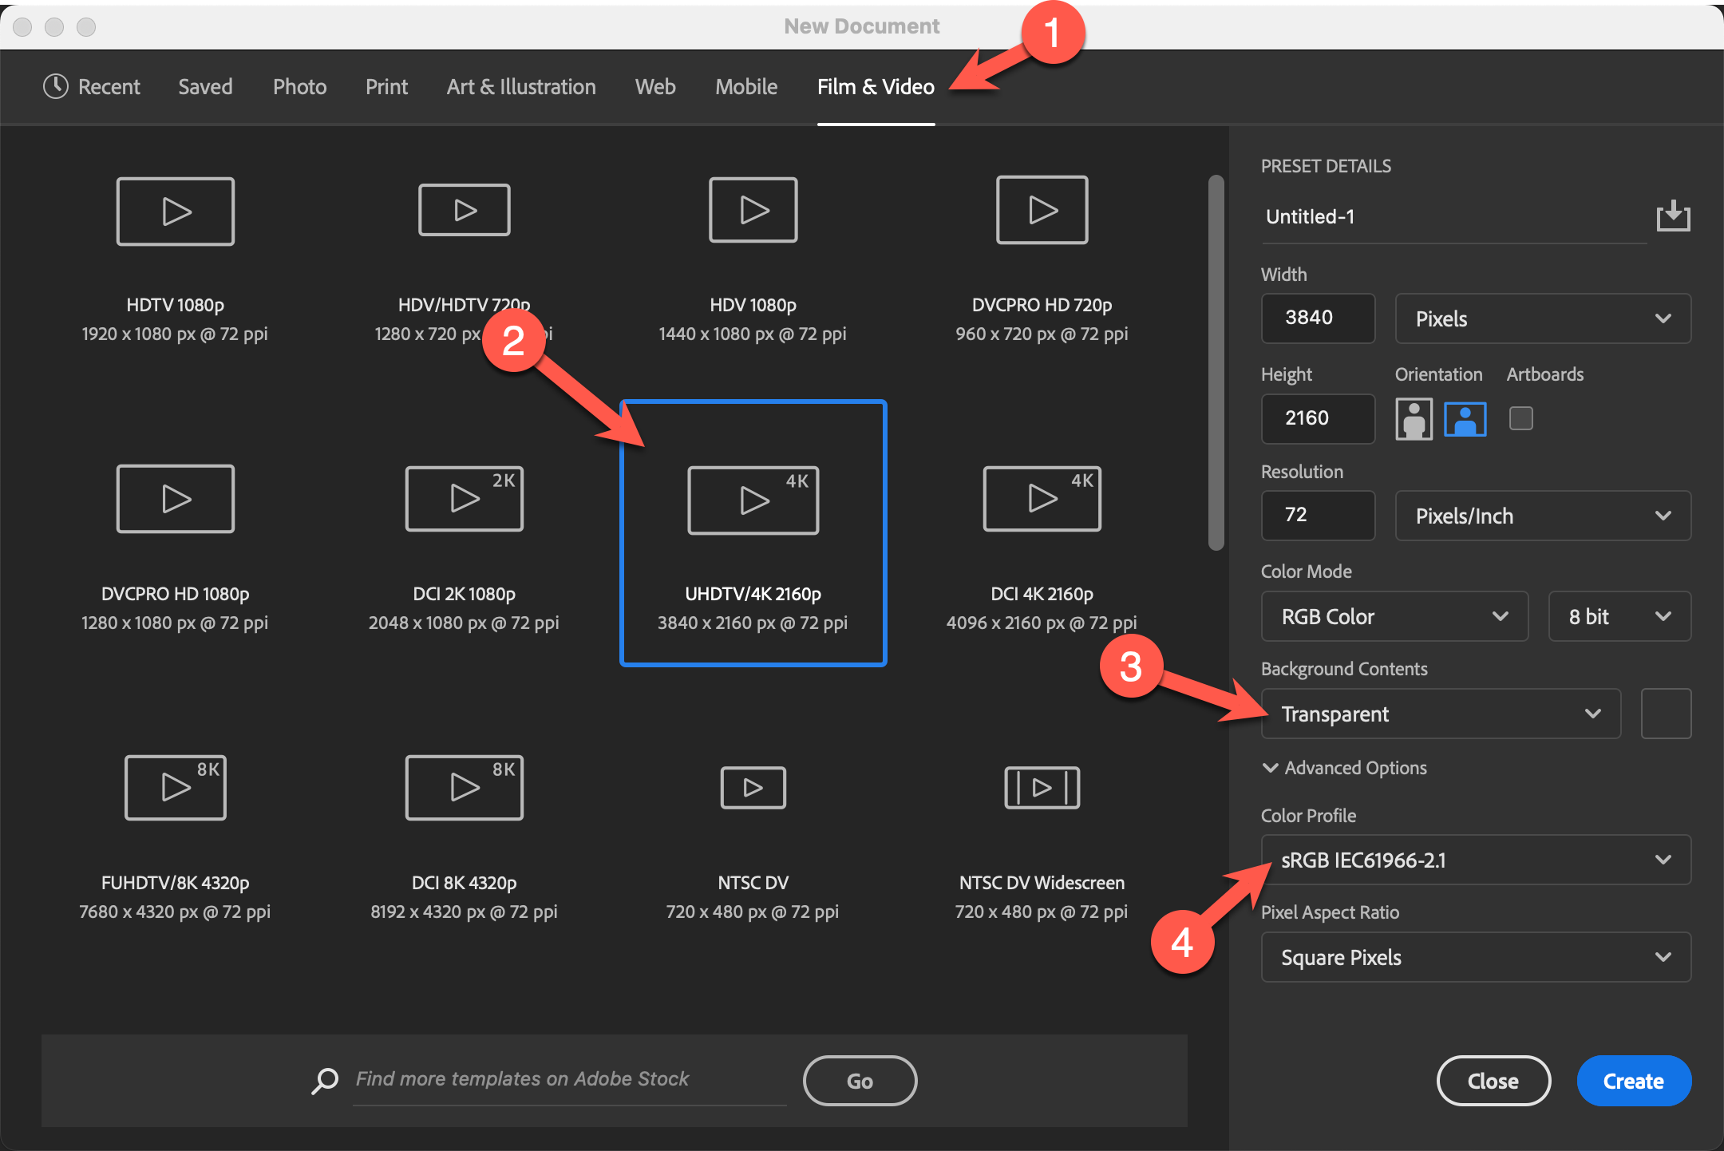1724x1151 pixels.
Task: Switch to the Art & Illustration tab
Action: click(x=521, y=87)
